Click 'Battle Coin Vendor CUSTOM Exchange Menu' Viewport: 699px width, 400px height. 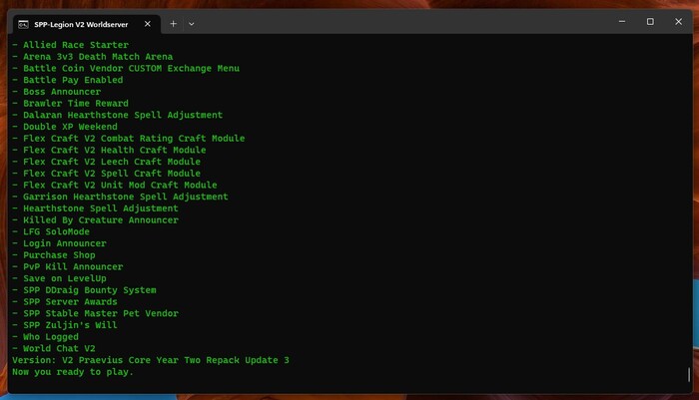126,68
